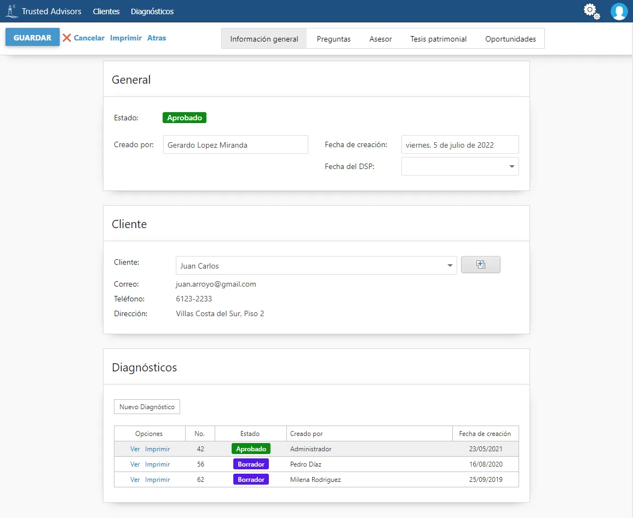View diagnosis number 42
Screen dimensions: 633x518
click(x=135, y=449)
